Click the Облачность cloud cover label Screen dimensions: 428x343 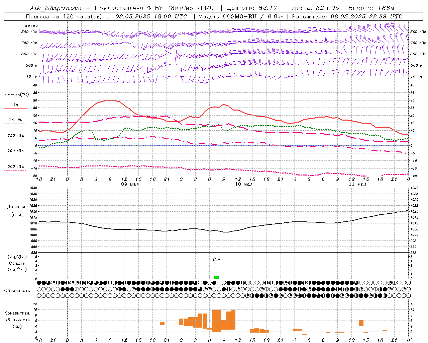17,291
